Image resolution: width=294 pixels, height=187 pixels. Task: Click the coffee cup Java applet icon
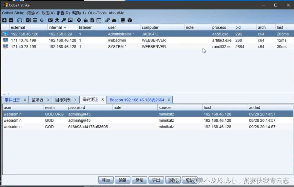coord(86,20)
